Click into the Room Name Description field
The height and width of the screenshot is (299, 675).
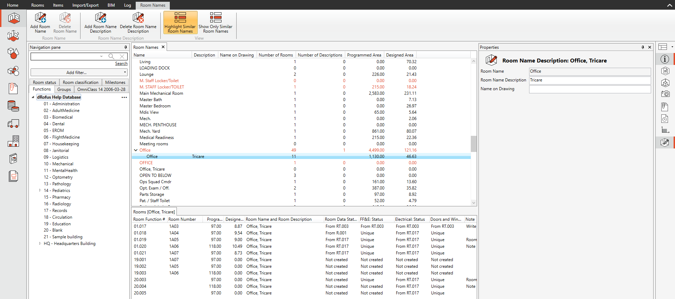click(590, 80)
